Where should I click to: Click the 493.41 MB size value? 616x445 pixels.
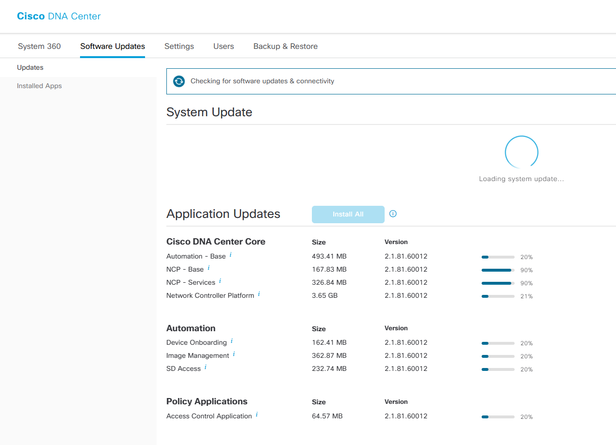(x=329, y=256)
